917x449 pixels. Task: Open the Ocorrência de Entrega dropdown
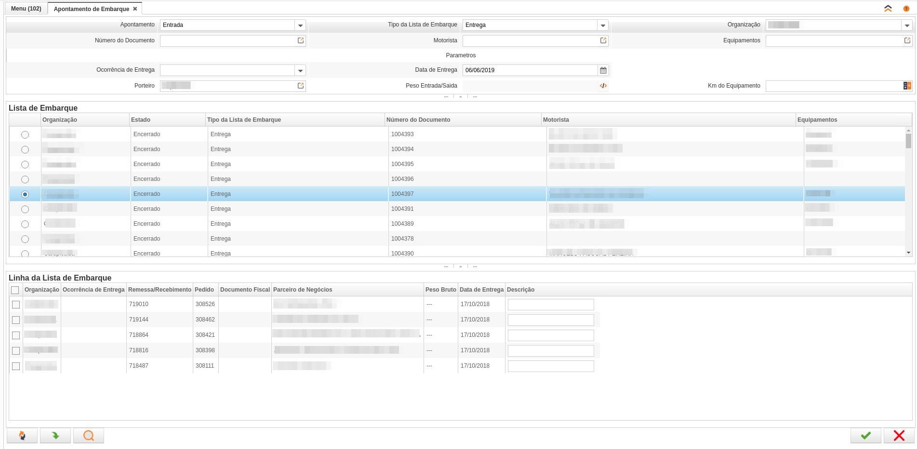coord(300,71)
